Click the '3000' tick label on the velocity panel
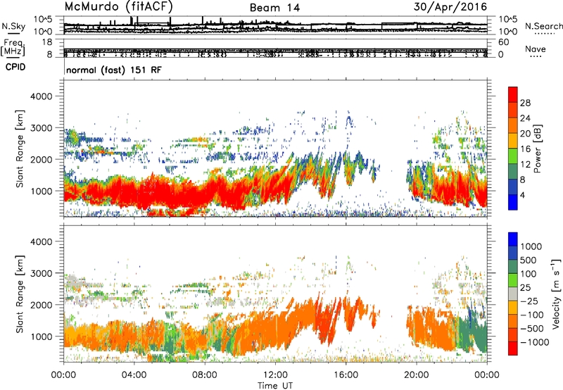Screen dimensions: 563x390 (42, 273)
